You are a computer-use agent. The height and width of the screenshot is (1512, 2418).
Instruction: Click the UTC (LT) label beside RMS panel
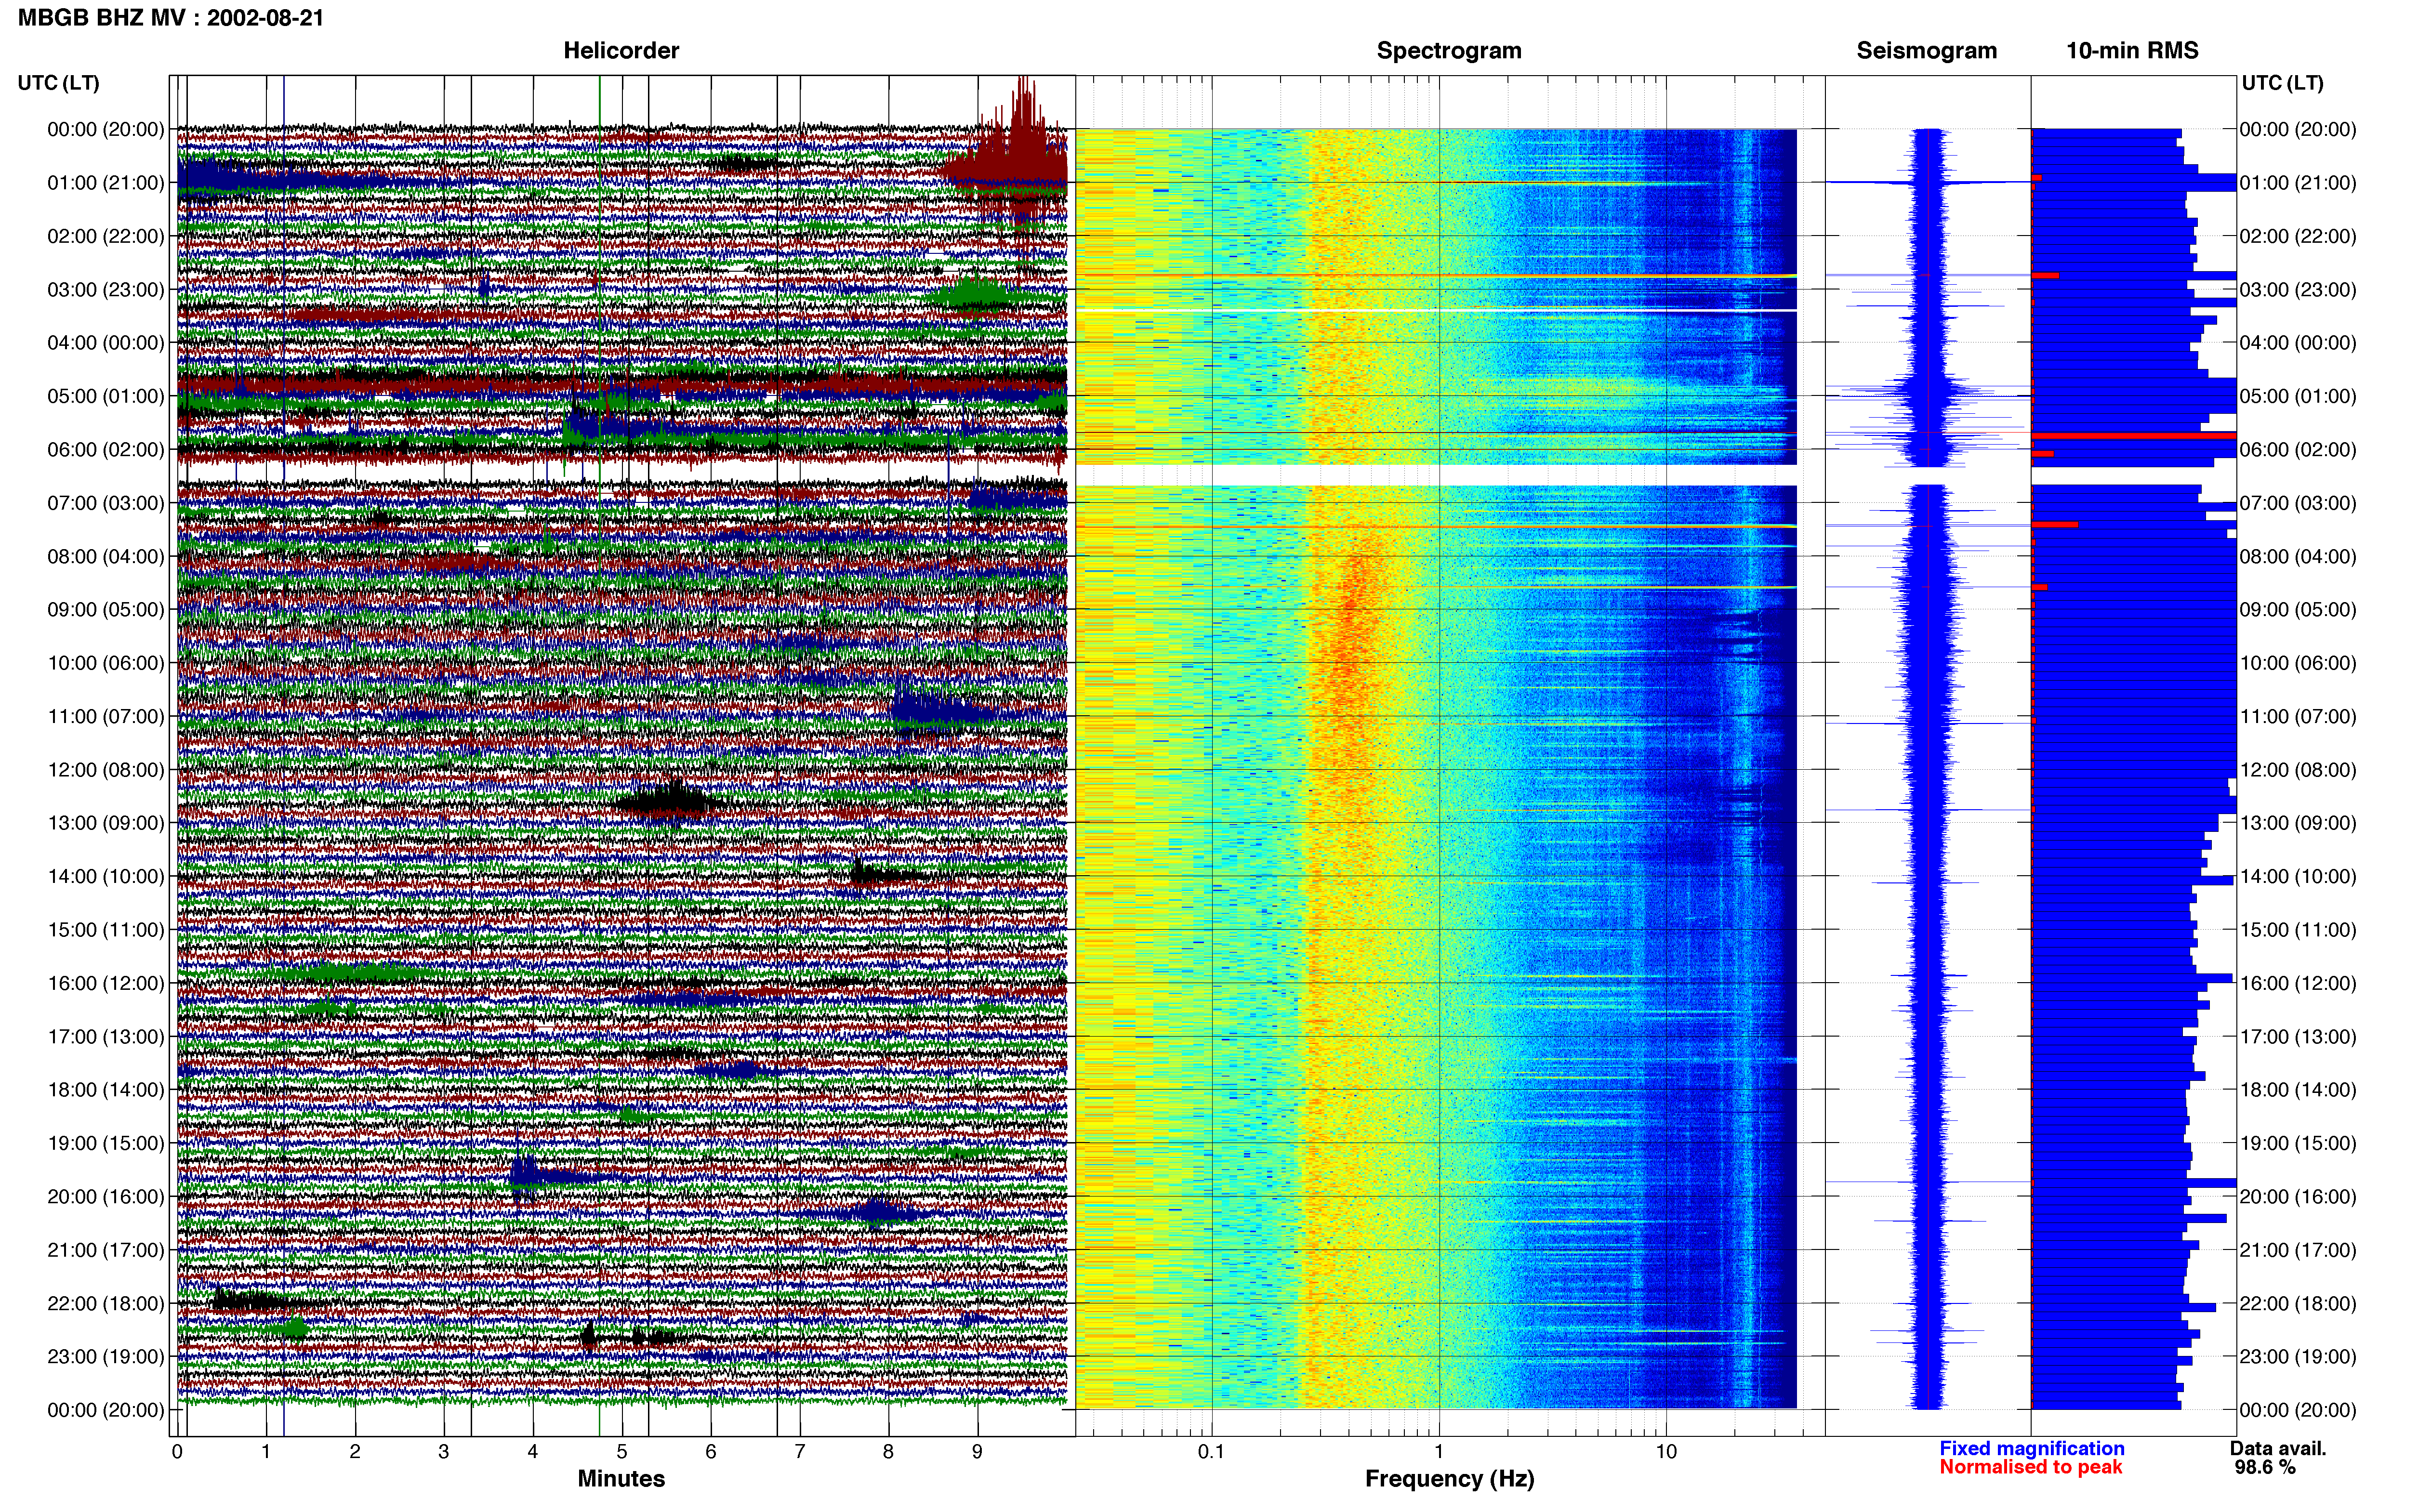pyautogui.click(x=2283, y=83)
